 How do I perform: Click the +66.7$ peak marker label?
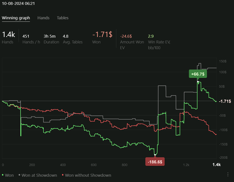[x=198, y=74]
